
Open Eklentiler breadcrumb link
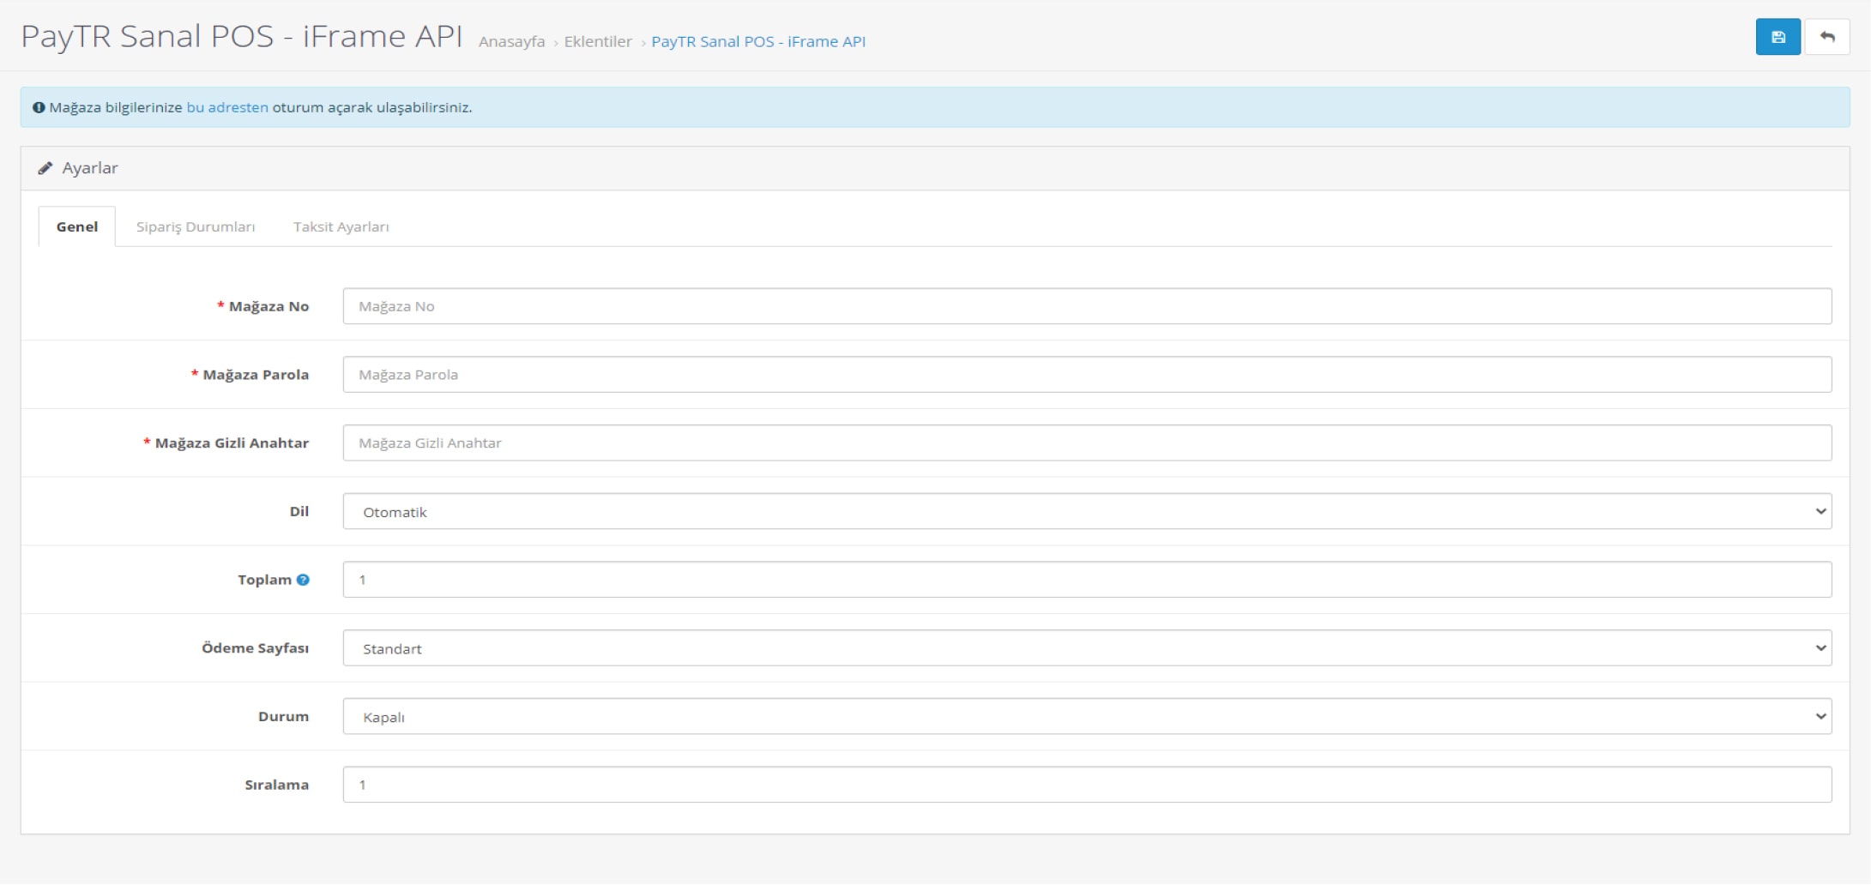[x=598, y=41]
